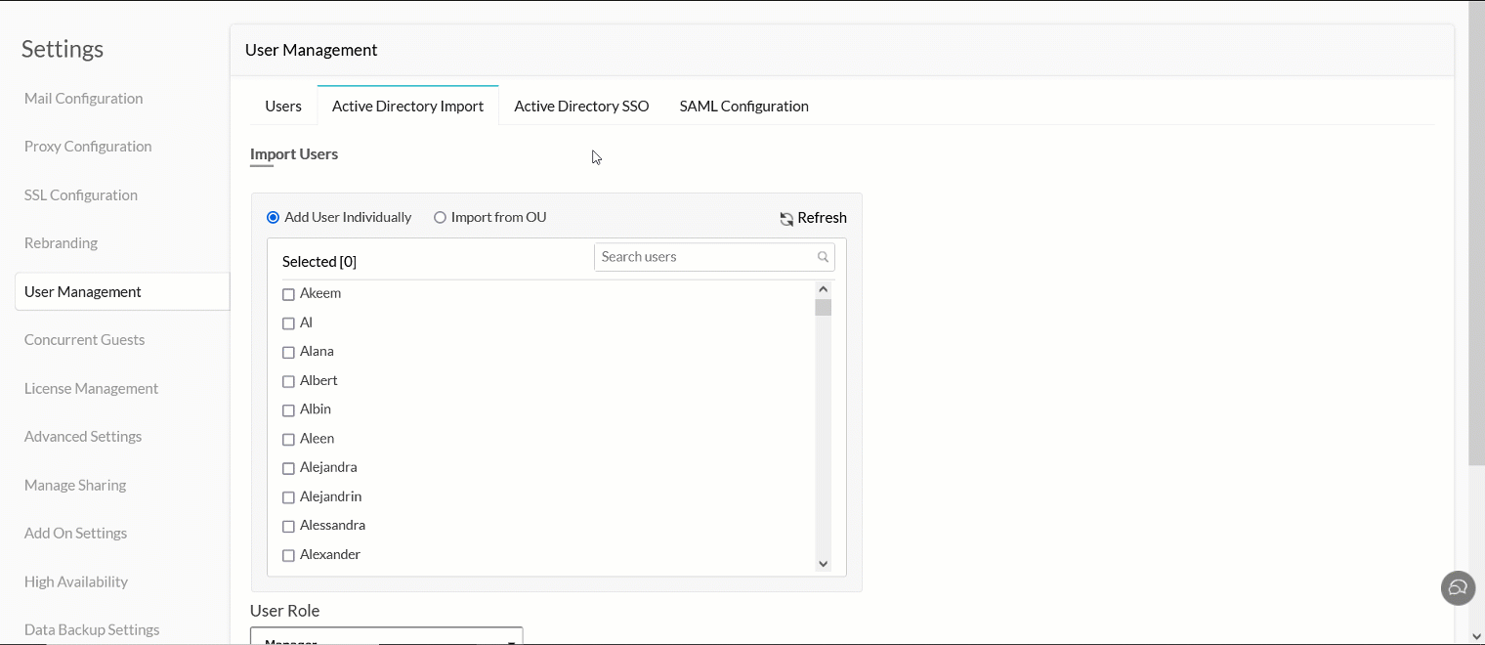This screenshot has width=1485, height=645.
Task: Tick the checkbox for Akeem
Action: point(288,294)
